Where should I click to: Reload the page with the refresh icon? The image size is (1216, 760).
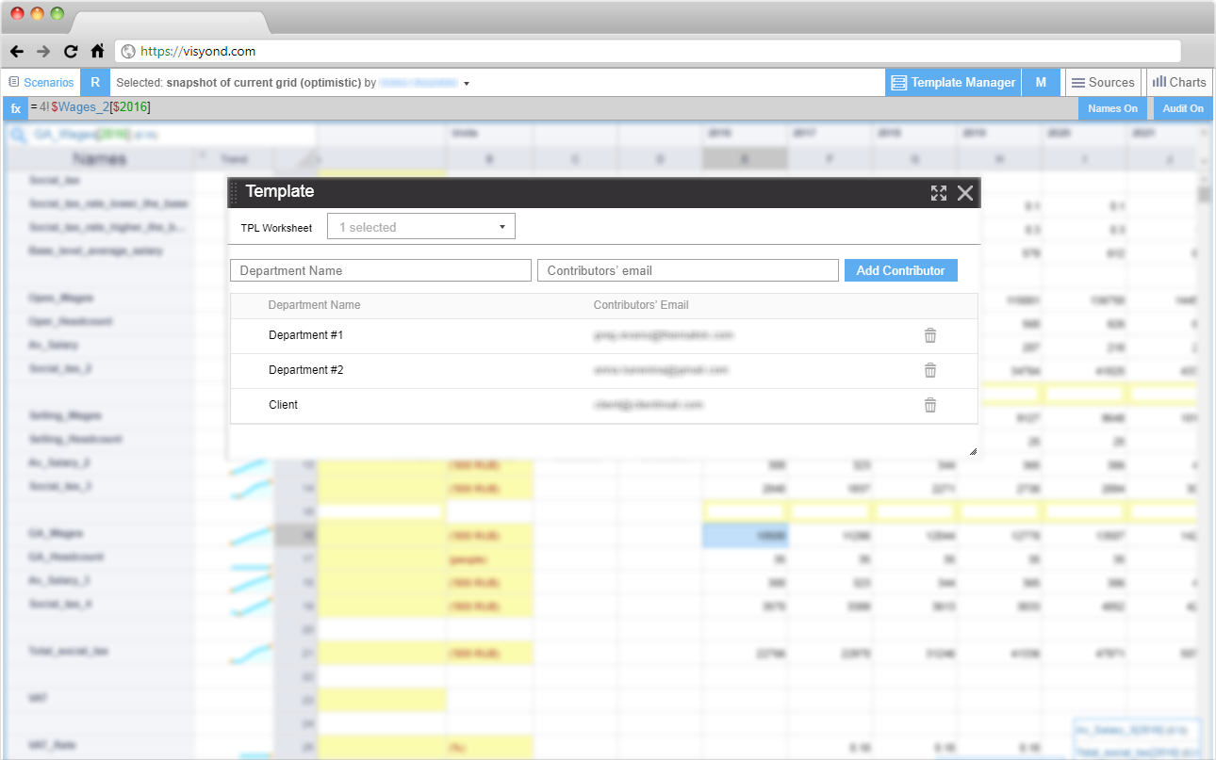point(71,52)
